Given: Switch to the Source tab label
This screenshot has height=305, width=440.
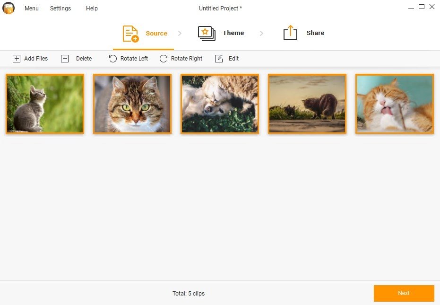Looking at the screenshot, I should [x=156, y=33].
